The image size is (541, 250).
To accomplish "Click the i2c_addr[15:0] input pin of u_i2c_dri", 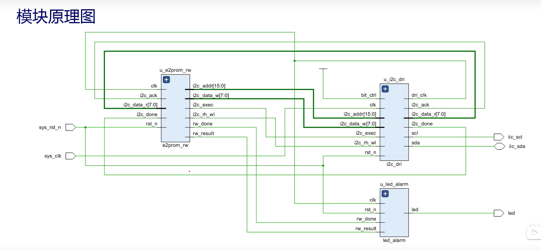I will [x=360, y=114].
